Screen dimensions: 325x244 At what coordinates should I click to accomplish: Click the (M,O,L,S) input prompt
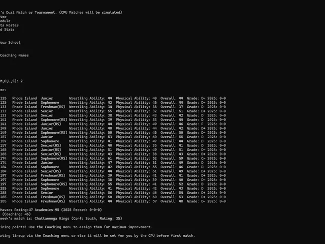(11, 81)
